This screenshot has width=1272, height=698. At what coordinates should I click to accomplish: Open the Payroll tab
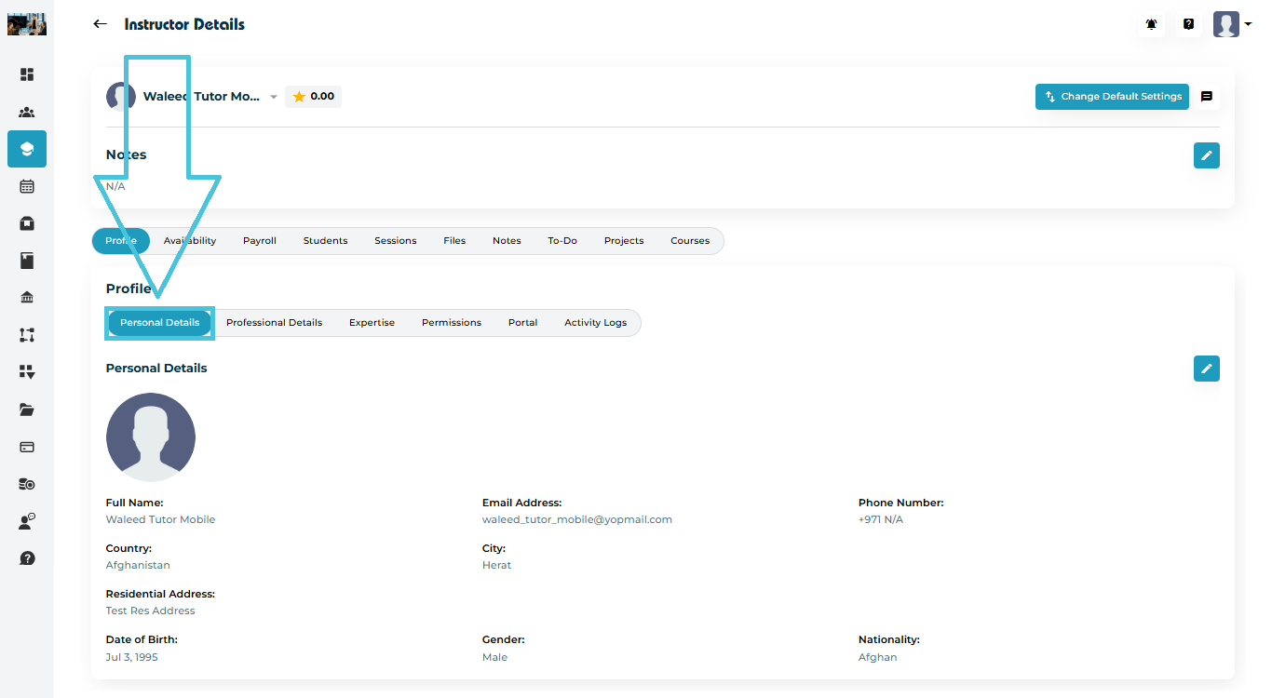tap(260, 241)
